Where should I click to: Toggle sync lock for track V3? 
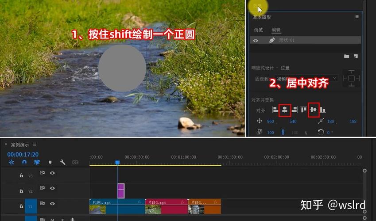[42, 172]
